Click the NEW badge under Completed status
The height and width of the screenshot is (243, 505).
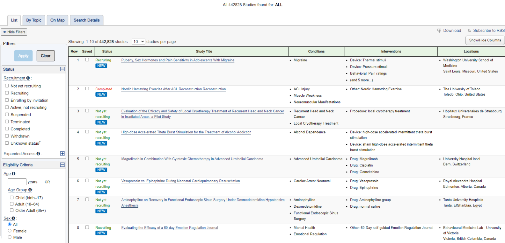(101, 94)
